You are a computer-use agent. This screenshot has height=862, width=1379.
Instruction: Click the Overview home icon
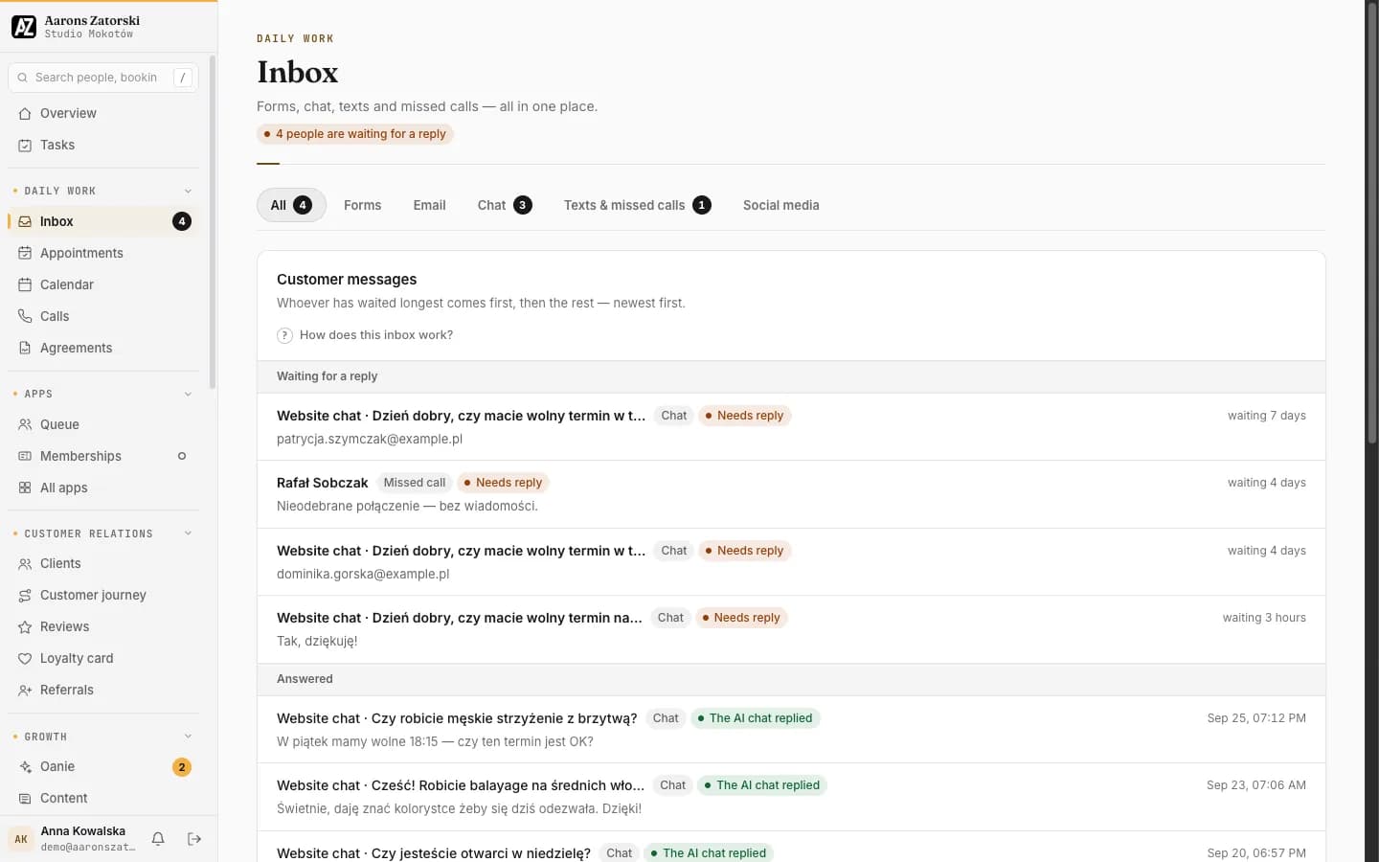[25, 113]
